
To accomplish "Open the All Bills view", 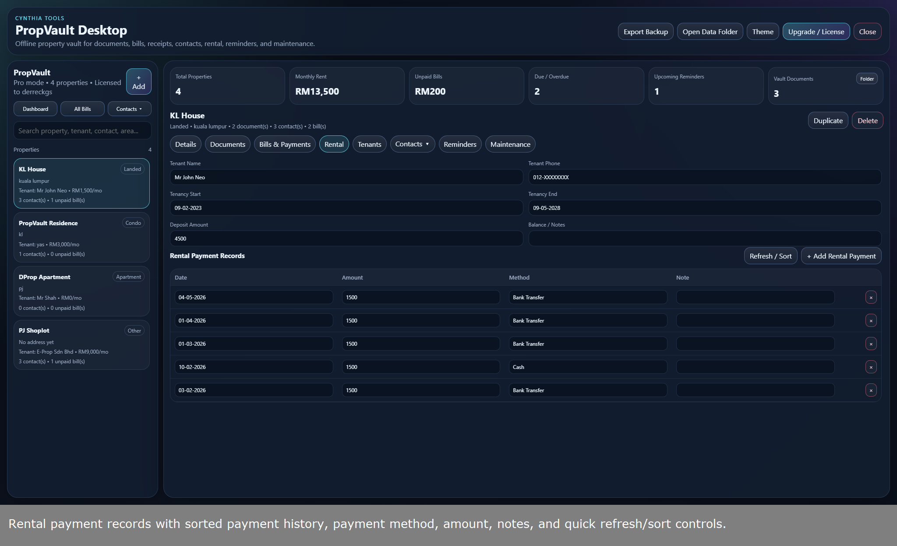I will click(x=82, y=109).
